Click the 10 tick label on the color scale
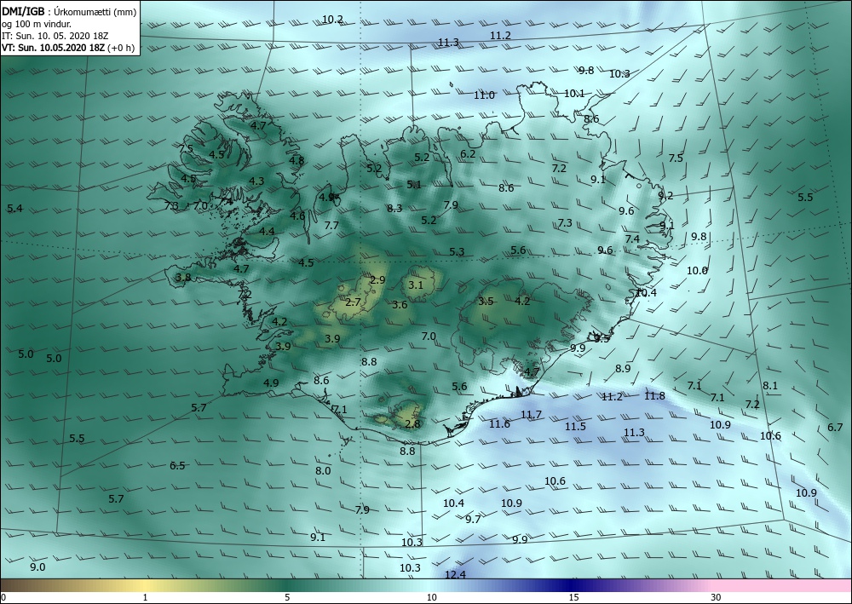This screenshot has width=852, height=604. coord(431,597)
